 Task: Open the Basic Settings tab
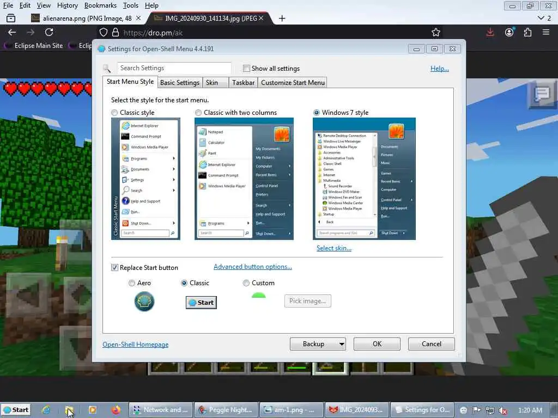[x=180, y=83]
